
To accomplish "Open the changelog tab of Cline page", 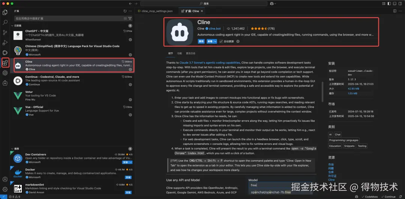I will [190, 53].
